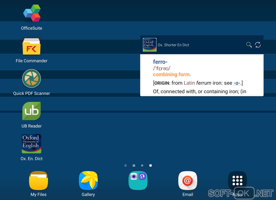The image size is (276, 200).
Task: Tap the search magnifier in dictionary widget
Action: [249, 45]
